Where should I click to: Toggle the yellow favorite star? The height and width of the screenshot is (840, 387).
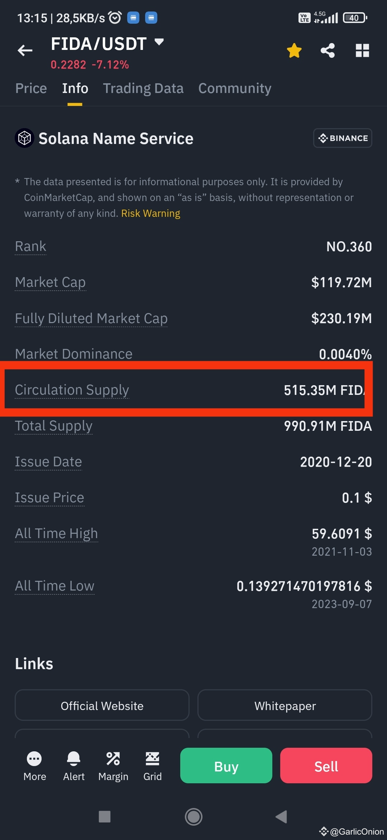(294, 51)
